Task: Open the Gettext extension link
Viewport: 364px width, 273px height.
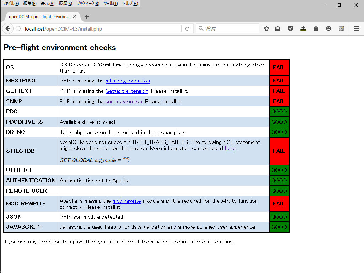Action: click(127, 91)
